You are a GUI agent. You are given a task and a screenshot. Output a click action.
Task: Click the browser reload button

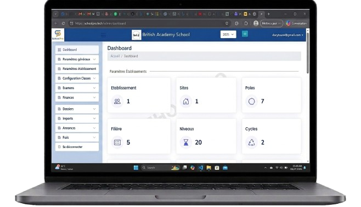click(63, 23)
